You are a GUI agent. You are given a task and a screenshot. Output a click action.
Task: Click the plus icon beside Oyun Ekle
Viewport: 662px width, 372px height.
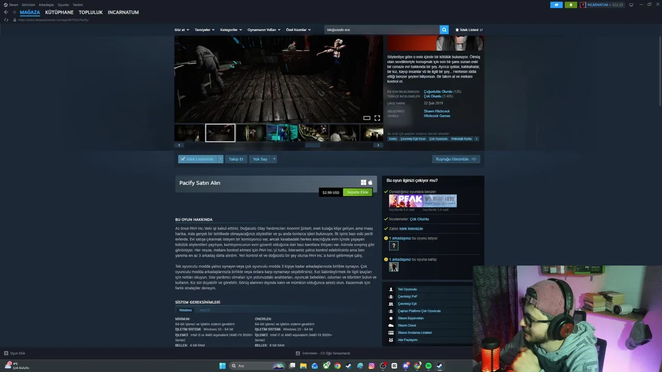[x=6, y=353]
